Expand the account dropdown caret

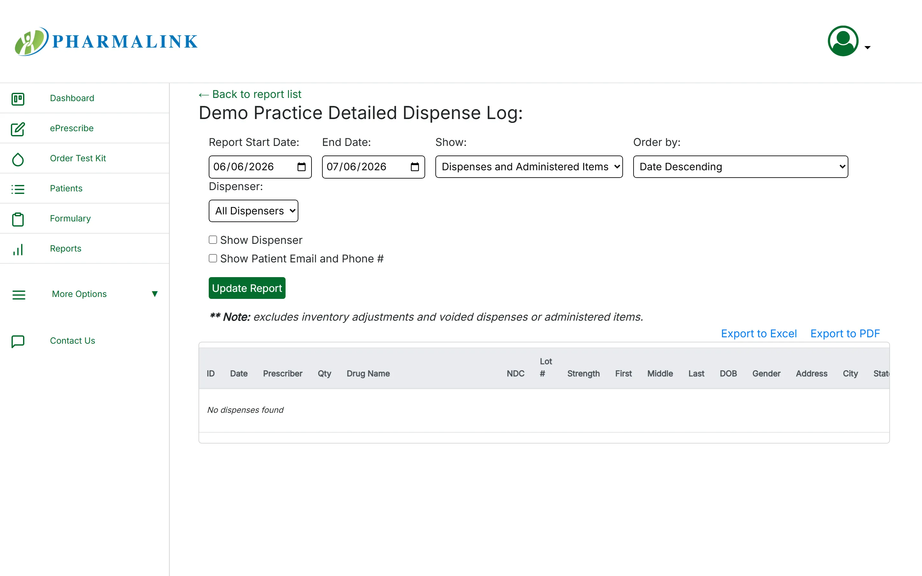tap(868, 48)
